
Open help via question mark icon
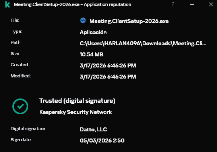pyautogui.click(x=173, y=4)
